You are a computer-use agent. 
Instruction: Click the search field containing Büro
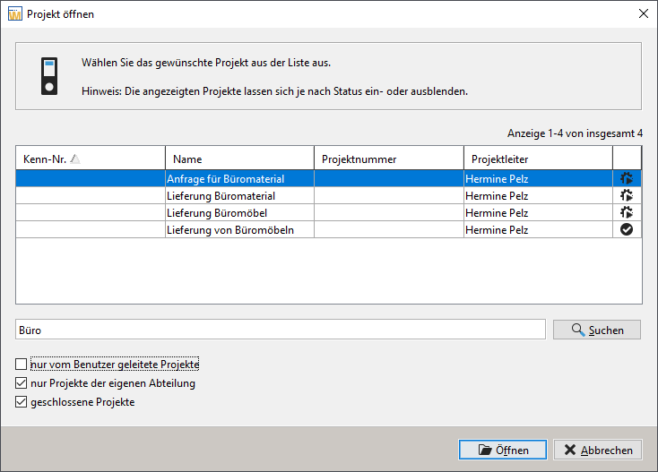pos(280,330)
